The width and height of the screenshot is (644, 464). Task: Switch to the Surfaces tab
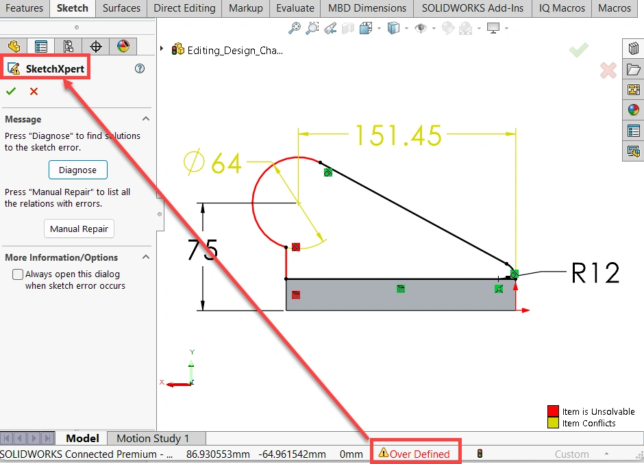(x=121, y=8)
